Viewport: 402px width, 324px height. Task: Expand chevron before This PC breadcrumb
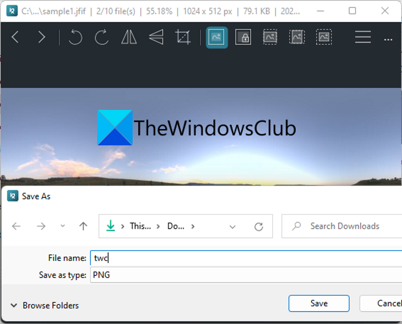pyautogui.click(x=123, y=226)
